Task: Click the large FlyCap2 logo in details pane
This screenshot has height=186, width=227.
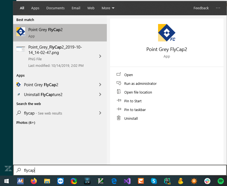Action: [167, 33]
